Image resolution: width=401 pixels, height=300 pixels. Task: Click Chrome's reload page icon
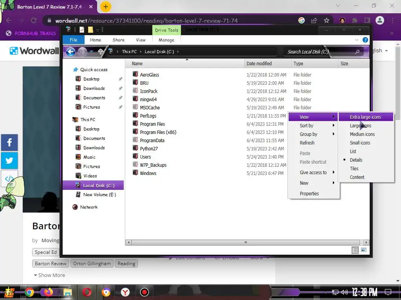coord(34,20)
